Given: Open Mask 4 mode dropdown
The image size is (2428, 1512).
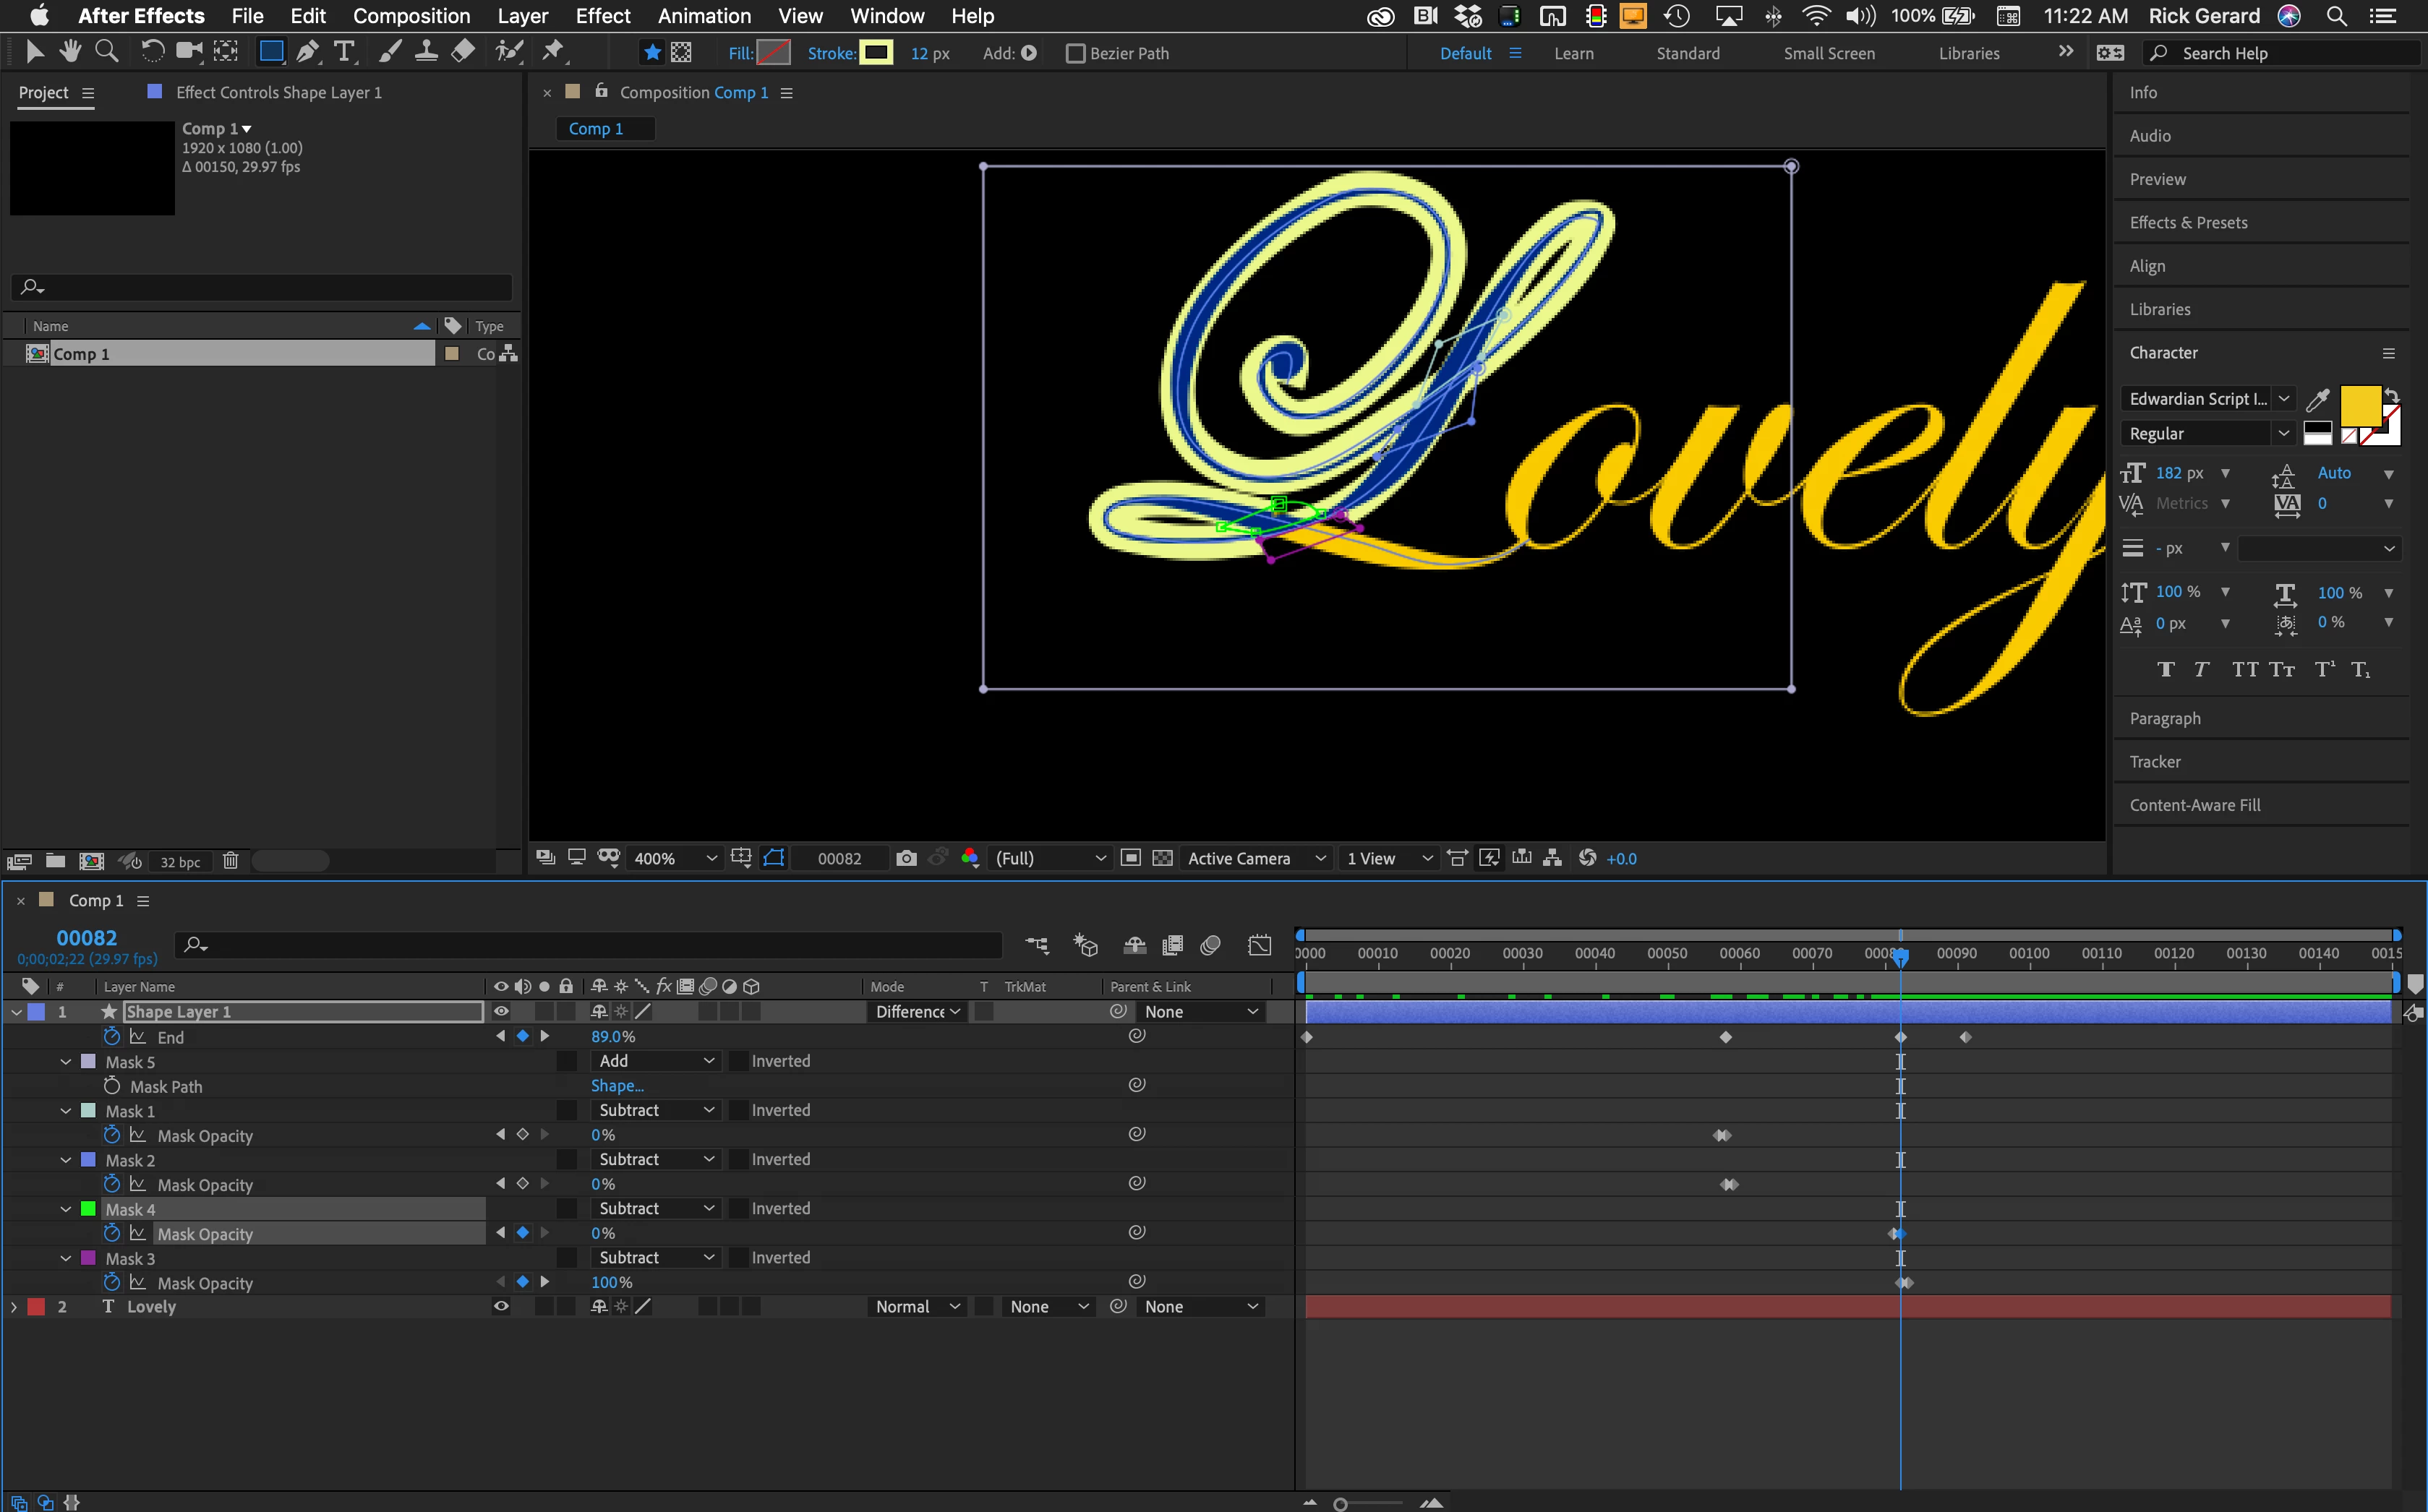Looking at the screenshot, I should tap(655, 1208).
